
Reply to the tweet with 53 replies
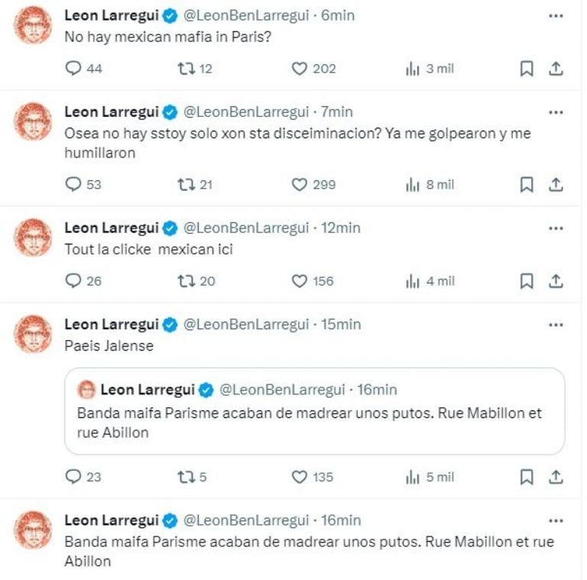pos(74,184)
